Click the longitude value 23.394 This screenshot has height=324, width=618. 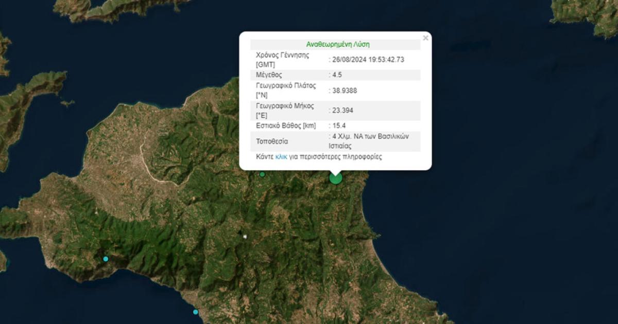(x=342, y=110)
